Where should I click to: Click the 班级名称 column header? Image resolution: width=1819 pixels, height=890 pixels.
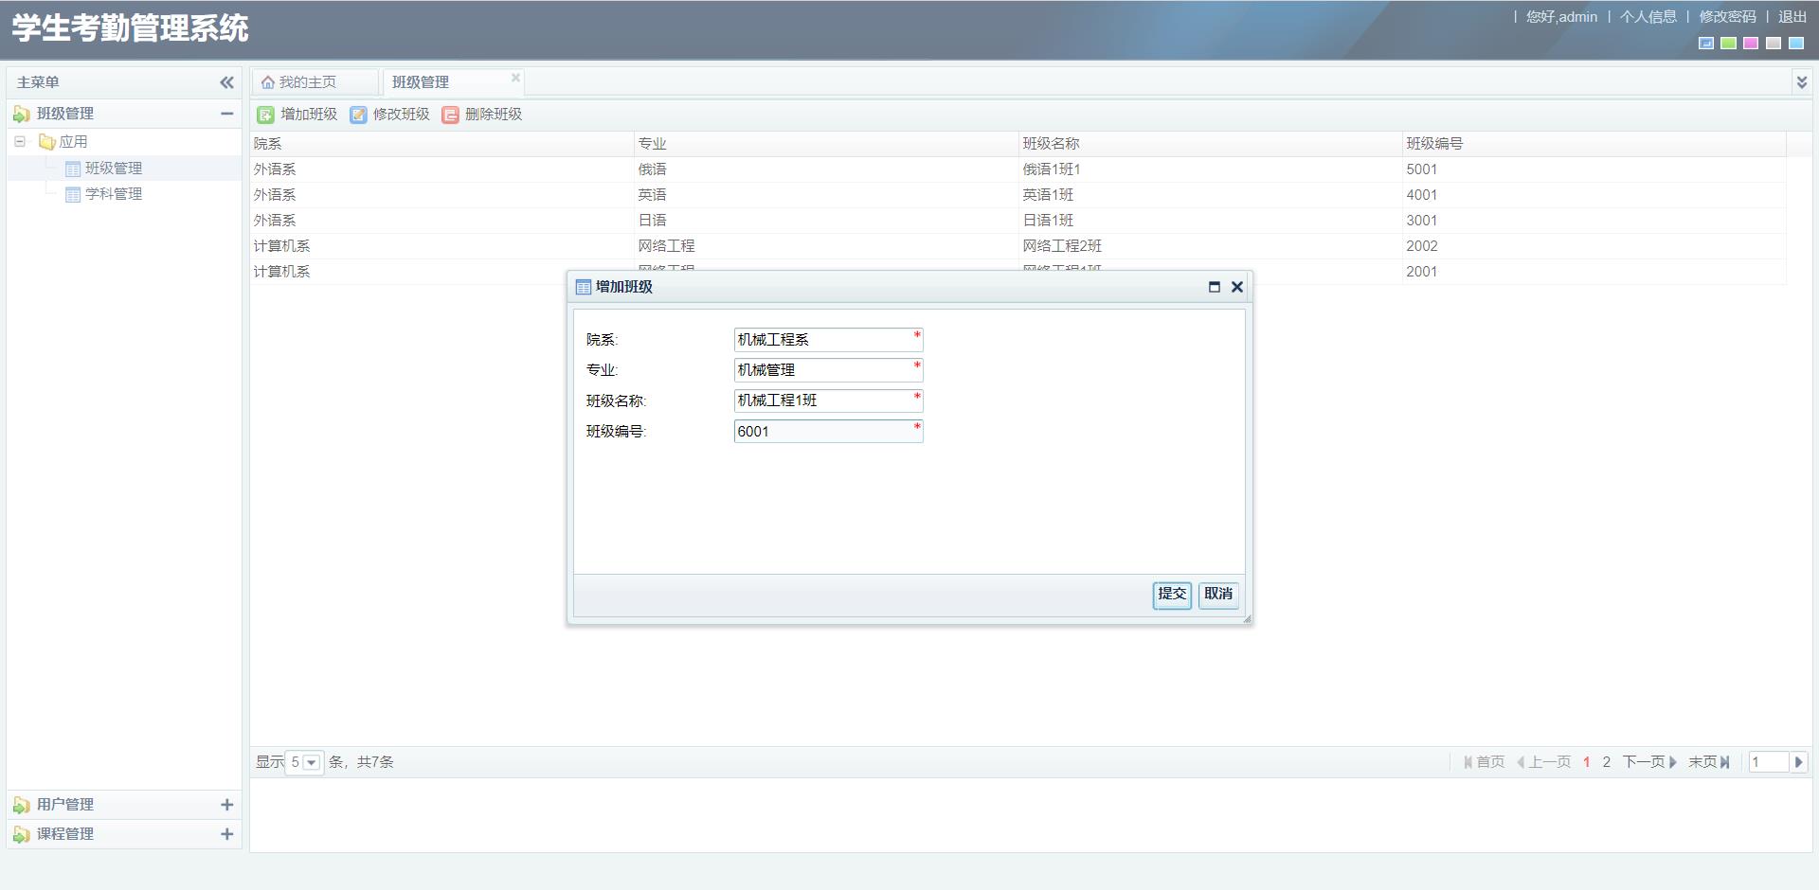click(1211, 144)
